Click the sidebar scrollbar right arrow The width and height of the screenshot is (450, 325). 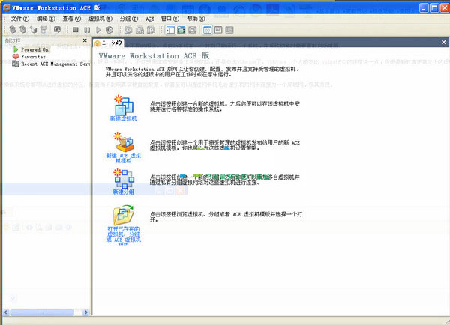click(x=85, y=312)
